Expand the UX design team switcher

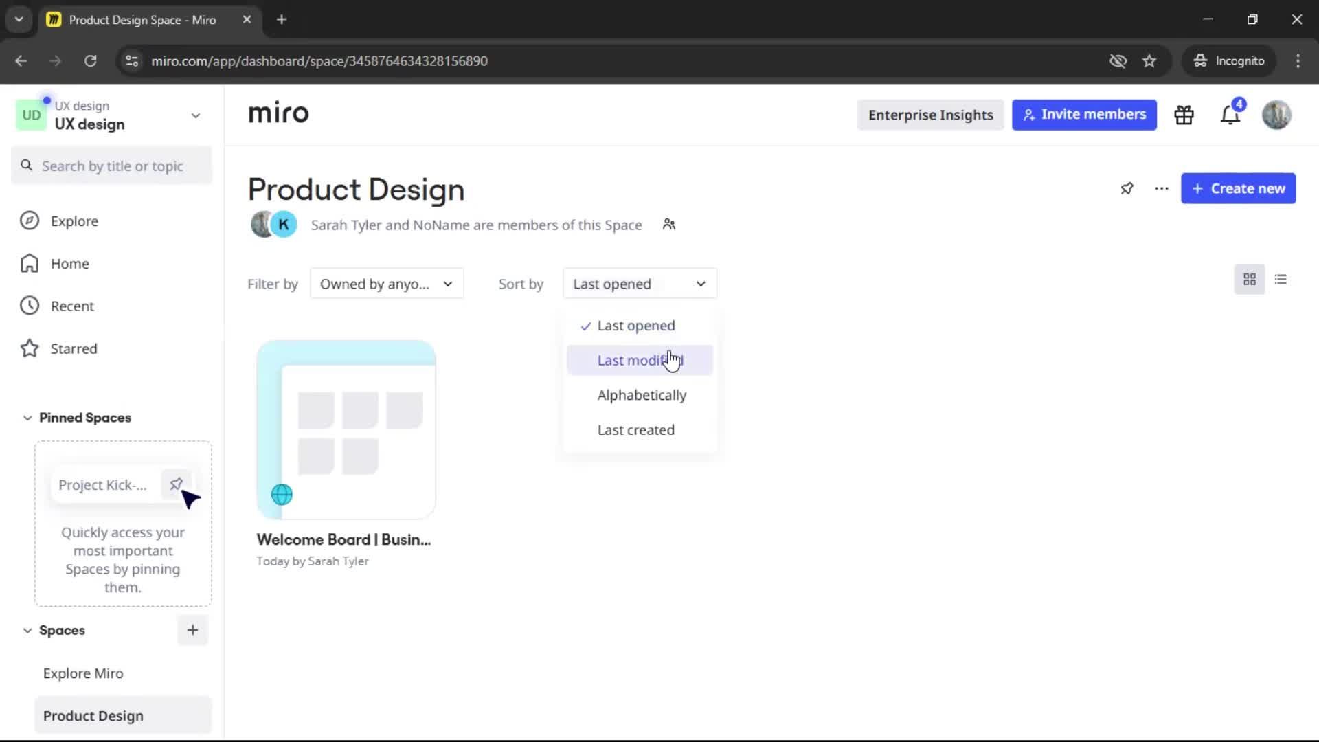[196, 115]
